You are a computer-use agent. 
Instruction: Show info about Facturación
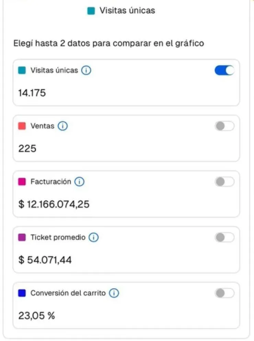pyautogui.click(x=79, y=182)
